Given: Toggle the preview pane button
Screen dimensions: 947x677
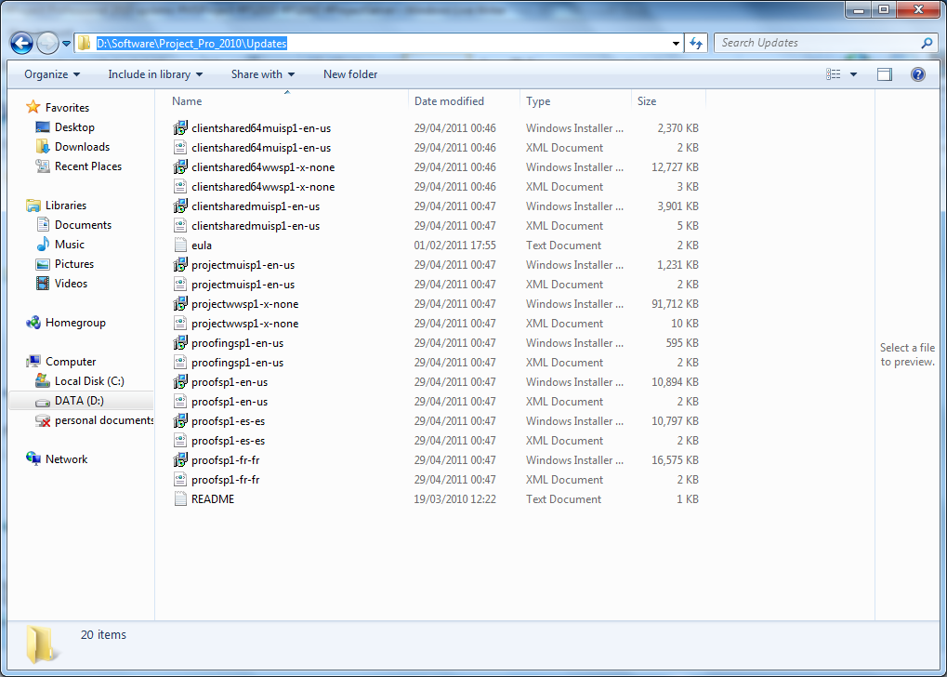Looking at the screenshot, I should click(884, 74).
